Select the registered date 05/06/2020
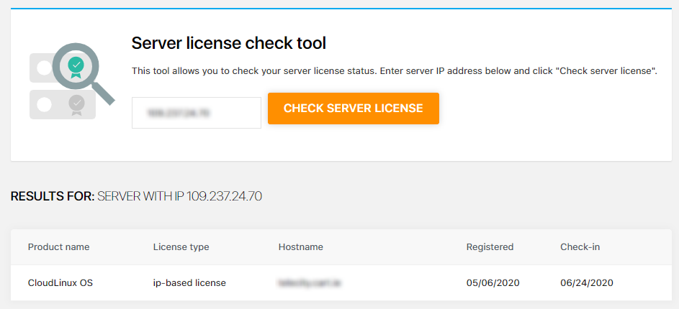 [x=493, y=283]
